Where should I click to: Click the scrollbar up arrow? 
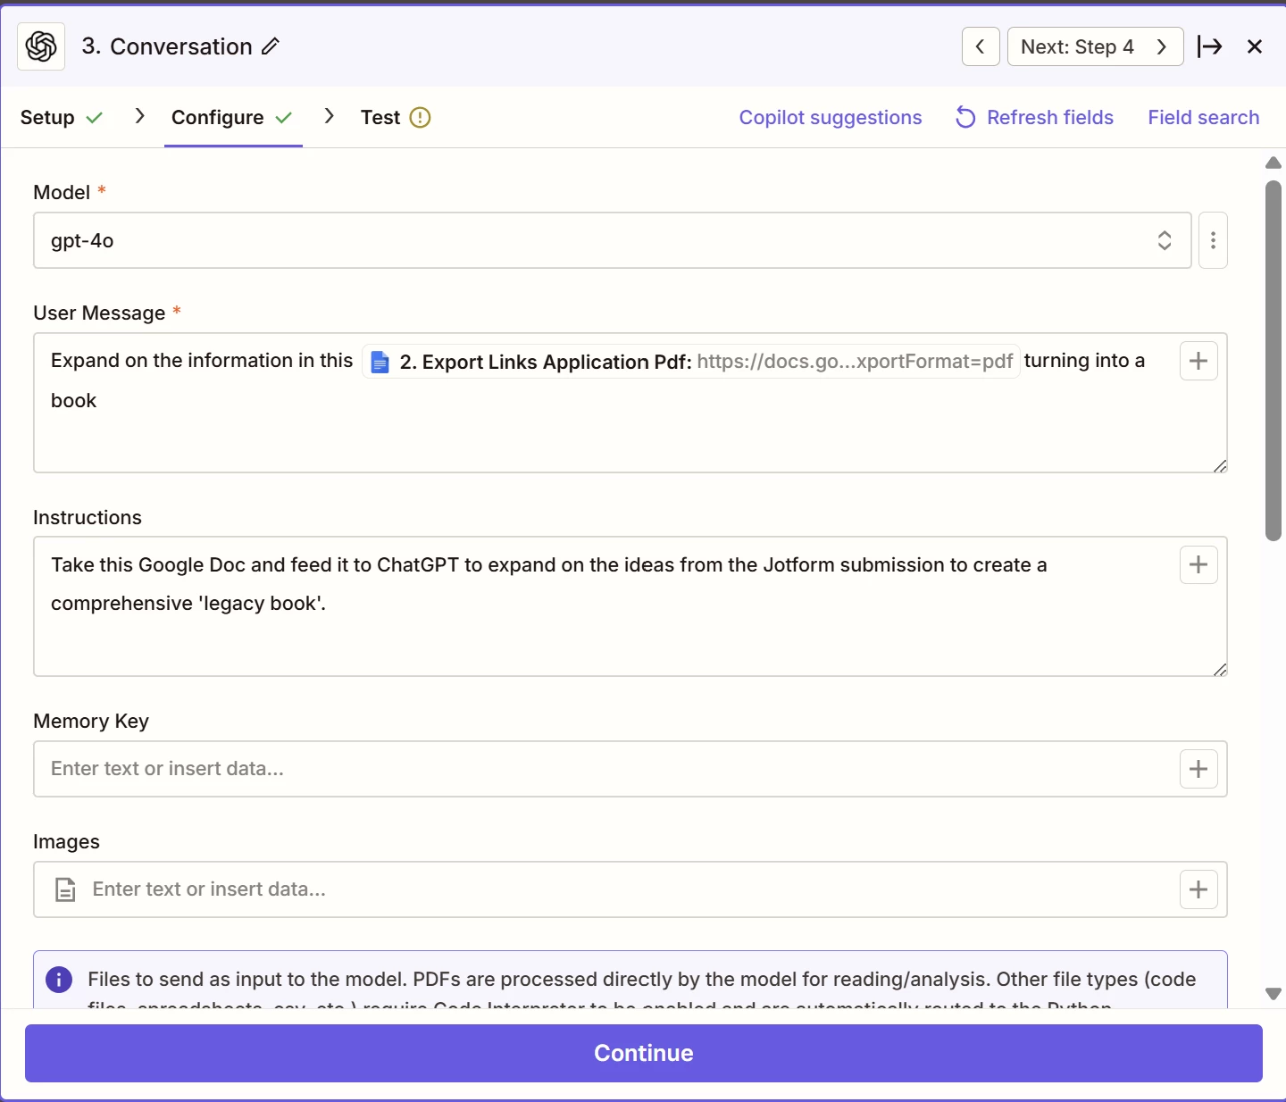pos(1273,163)
